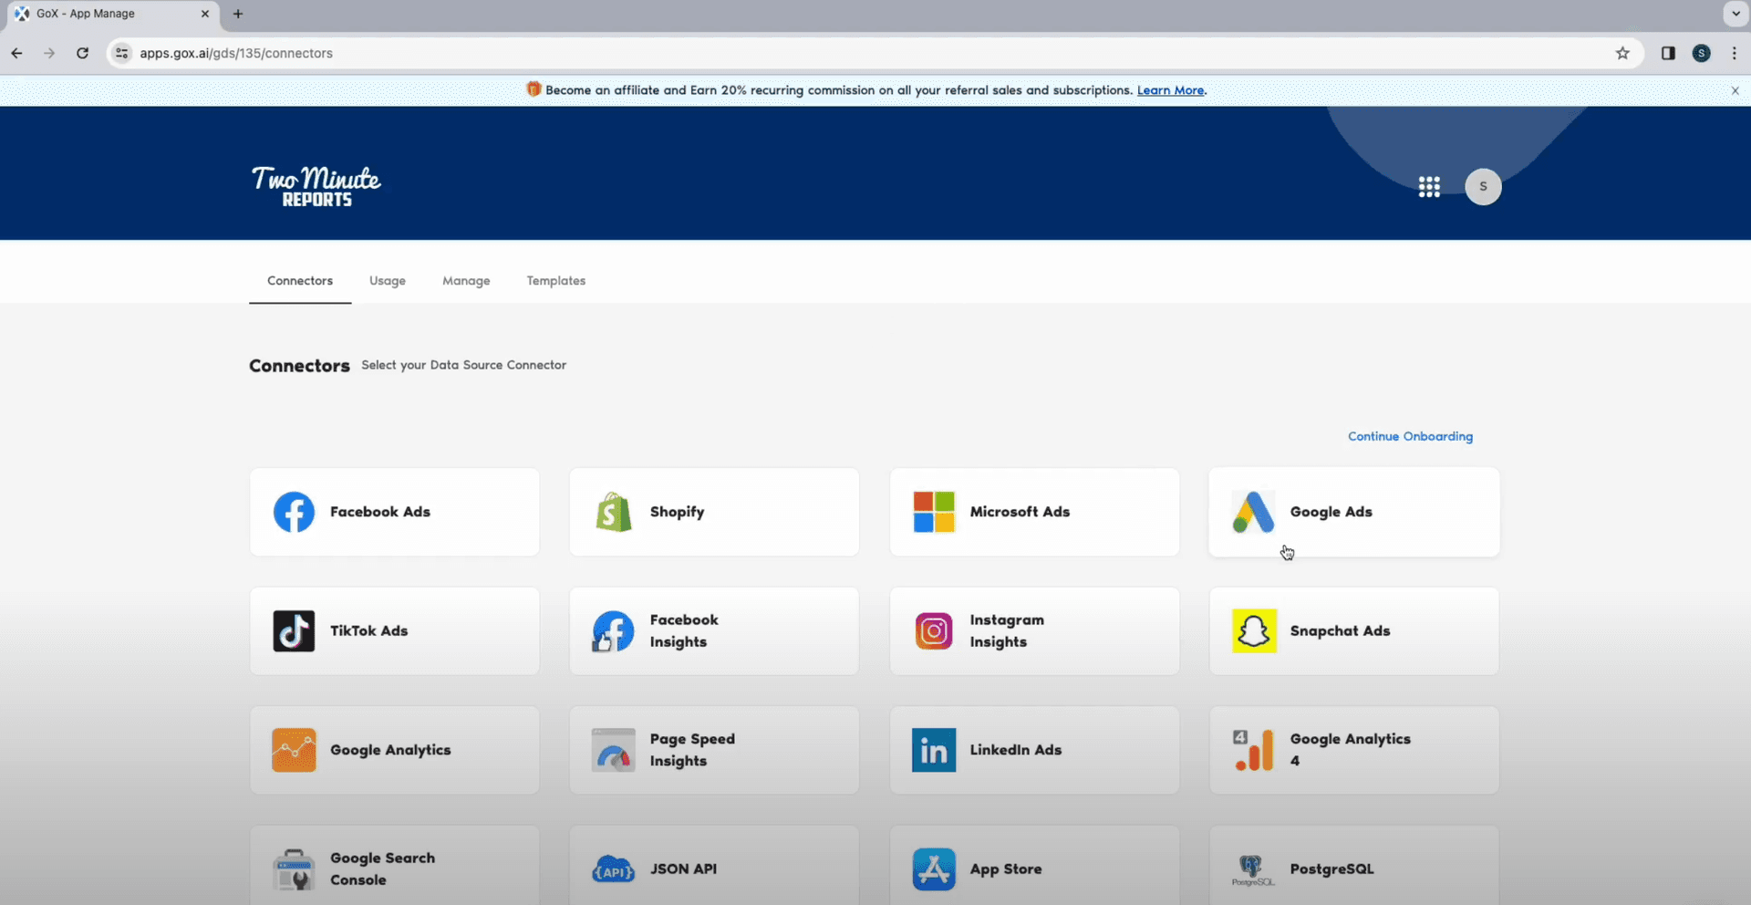The image size is (1751, 905).
Task: Select the Google Search Console icon
Action: (x=294, y=869)
